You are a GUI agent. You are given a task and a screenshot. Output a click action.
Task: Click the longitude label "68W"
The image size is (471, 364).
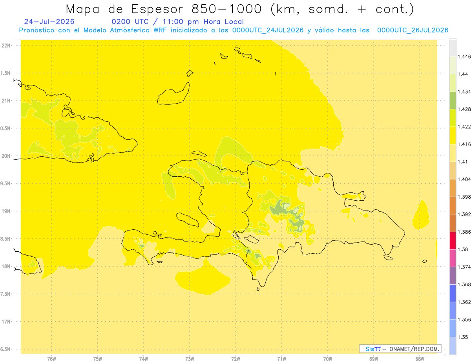tap(420, 359)
